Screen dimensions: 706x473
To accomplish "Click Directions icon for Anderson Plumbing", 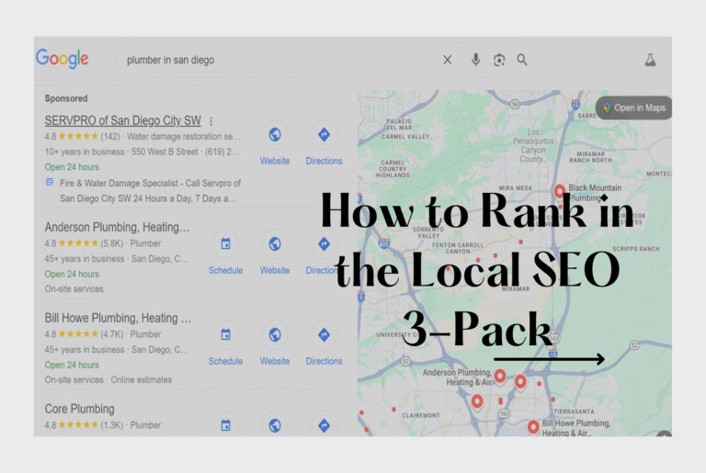I will (x=324, y=244).
